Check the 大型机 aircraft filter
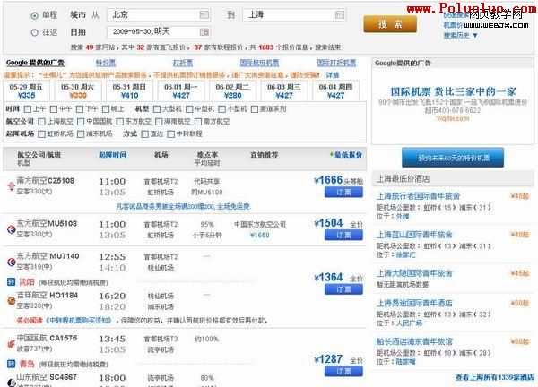Screen dimensions: 538x387 click(x=157, y=109)
